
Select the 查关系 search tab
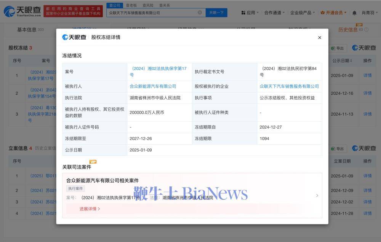(164, 5)
